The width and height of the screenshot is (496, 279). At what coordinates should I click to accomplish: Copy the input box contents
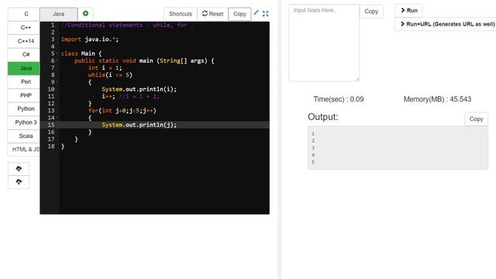[x=371, y=12]
